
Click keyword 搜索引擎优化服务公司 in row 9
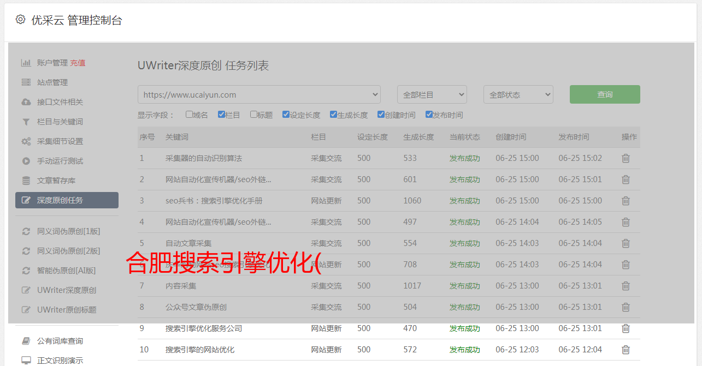(204, 328)
